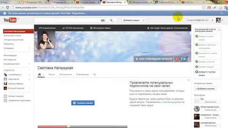Select the home icon channel tab
This screenshot has width=228, height=128.
tap(40, 74)
